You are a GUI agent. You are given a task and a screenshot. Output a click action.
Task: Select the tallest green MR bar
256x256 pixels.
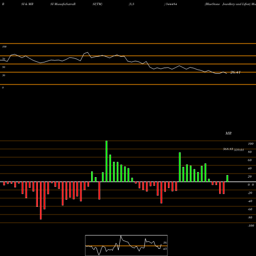106,161
